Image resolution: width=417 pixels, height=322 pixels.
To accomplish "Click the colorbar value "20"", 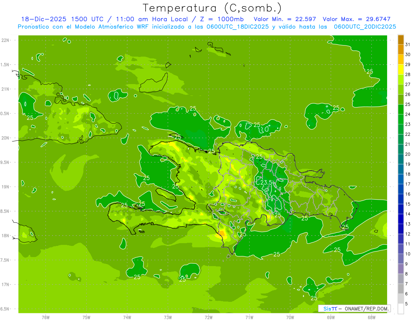I will click(x=408, y=154).
